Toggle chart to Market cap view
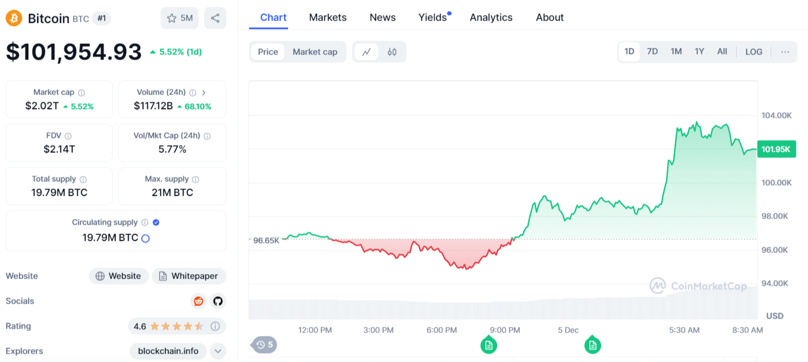Viewport: 808px width, 362px height. point(315,52)
